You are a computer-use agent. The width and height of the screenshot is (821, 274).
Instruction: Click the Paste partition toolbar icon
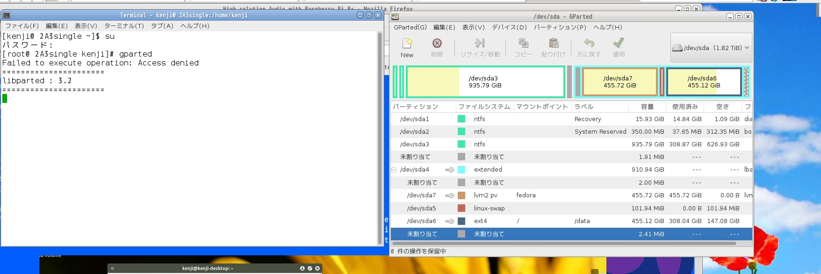[554, 43]
